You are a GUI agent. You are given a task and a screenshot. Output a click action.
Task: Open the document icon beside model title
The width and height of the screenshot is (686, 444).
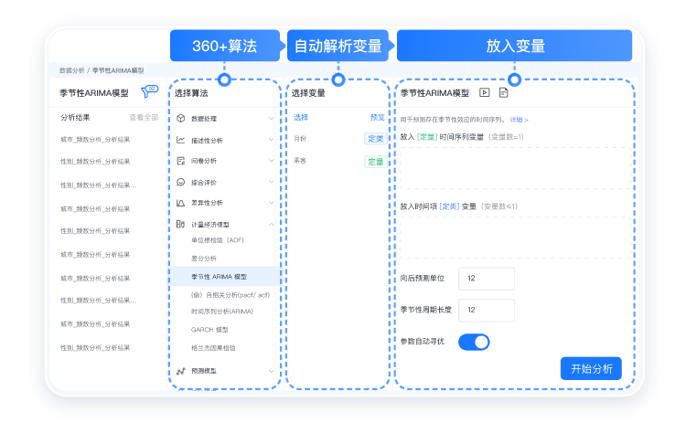pyautogui.click(x=504, y=92)
